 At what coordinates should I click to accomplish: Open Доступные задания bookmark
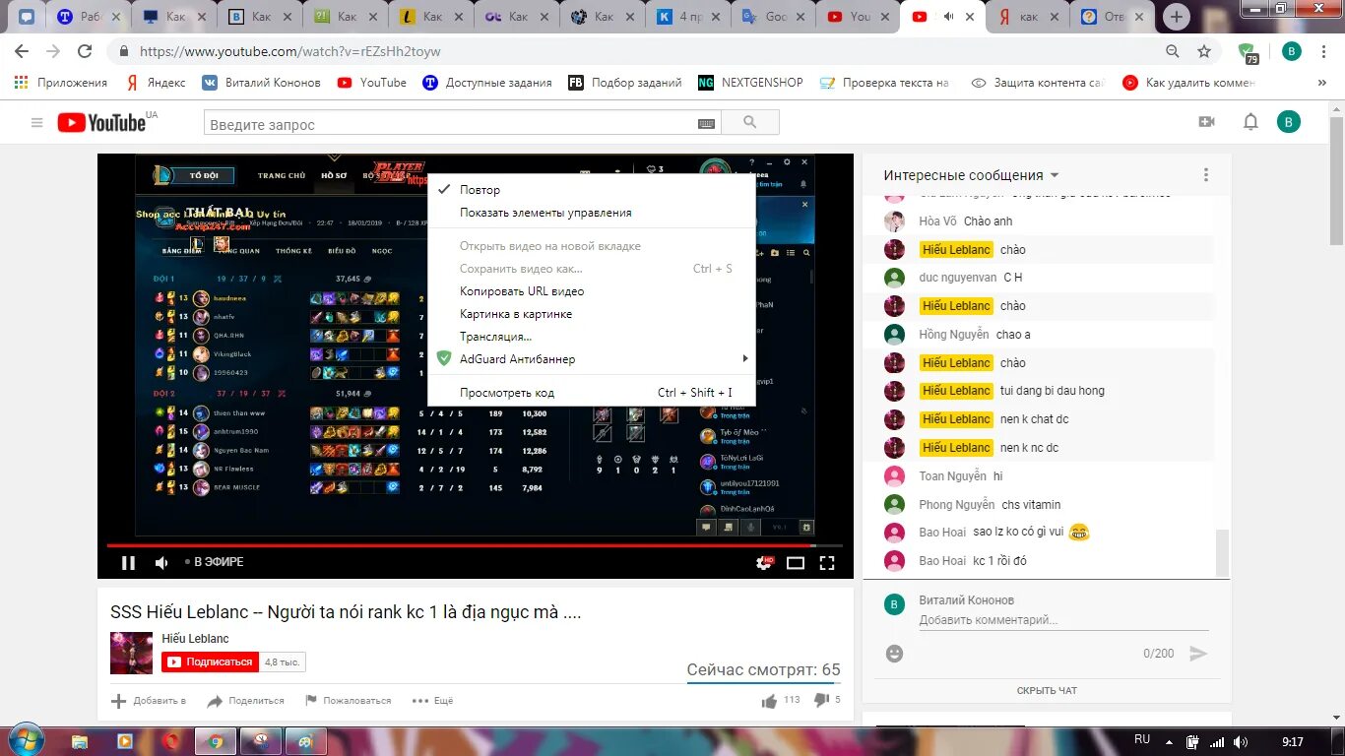click(x=487, y=83)
